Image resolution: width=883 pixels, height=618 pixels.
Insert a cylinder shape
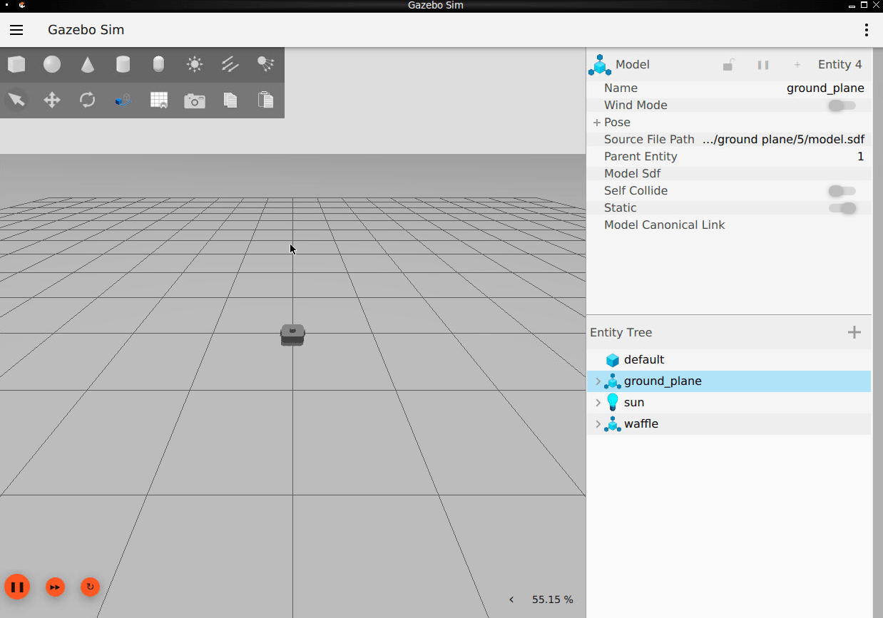pos(122,64)
